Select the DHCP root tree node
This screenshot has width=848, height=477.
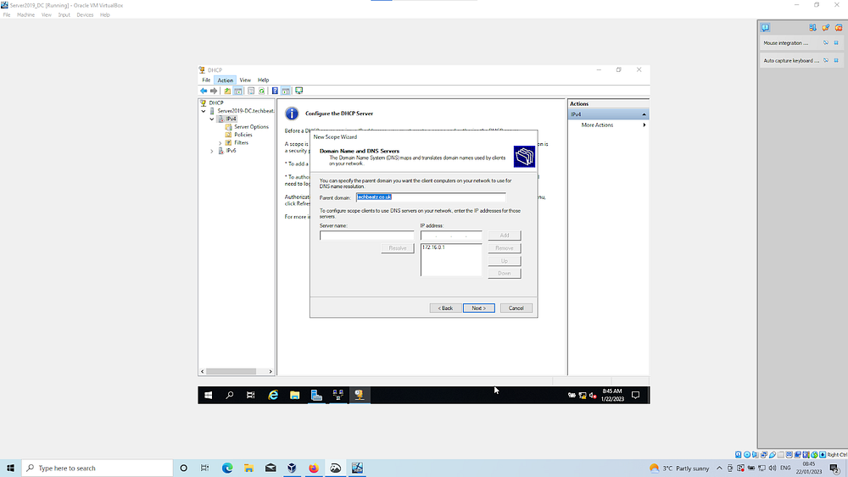pos(215,103)
